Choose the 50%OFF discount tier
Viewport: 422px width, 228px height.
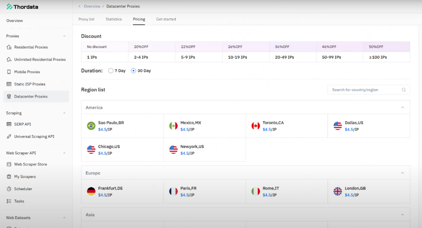click(386, 52)
